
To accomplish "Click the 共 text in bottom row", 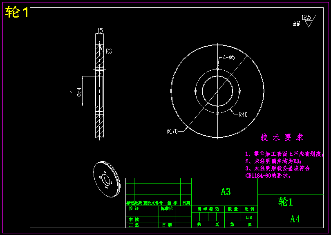I will (x=199, y=224).
